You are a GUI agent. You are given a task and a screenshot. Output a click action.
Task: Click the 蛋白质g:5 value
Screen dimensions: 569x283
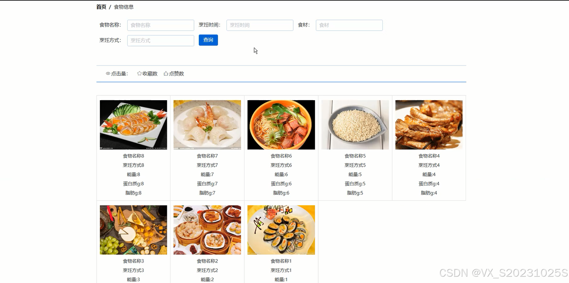355,184
